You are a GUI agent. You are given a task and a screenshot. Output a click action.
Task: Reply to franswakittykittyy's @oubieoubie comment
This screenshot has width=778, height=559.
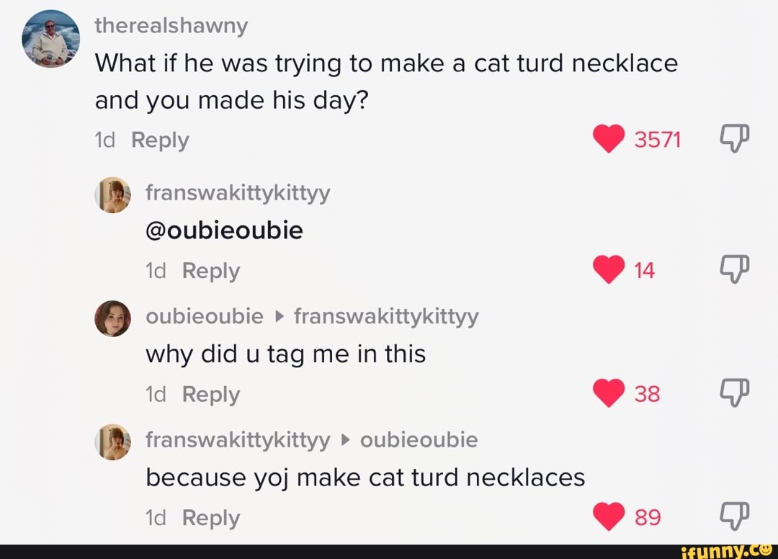210,271
